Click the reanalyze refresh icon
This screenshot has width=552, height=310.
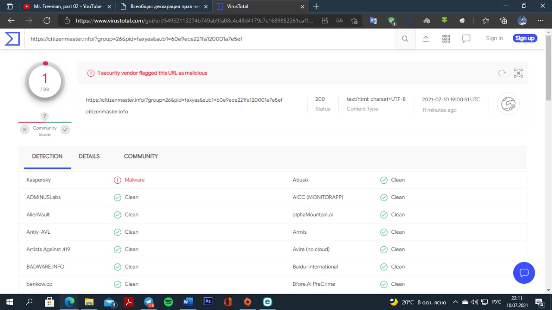tap(502, 73)
